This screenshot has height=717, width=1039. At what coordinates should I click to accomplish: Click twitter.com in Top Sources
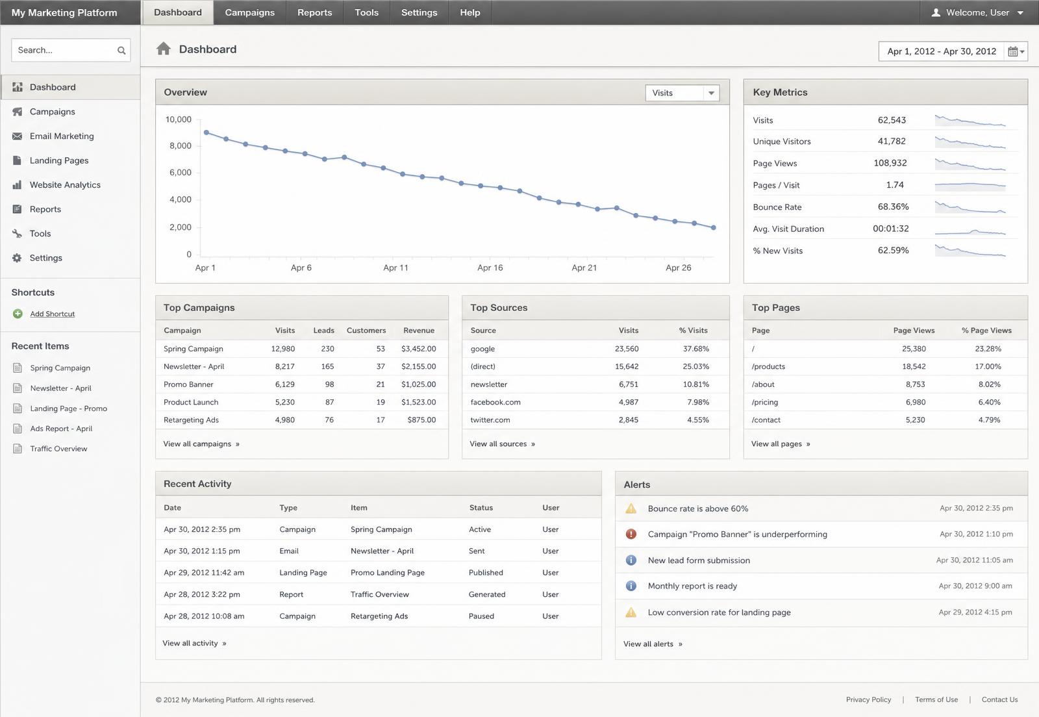[490, 420]
